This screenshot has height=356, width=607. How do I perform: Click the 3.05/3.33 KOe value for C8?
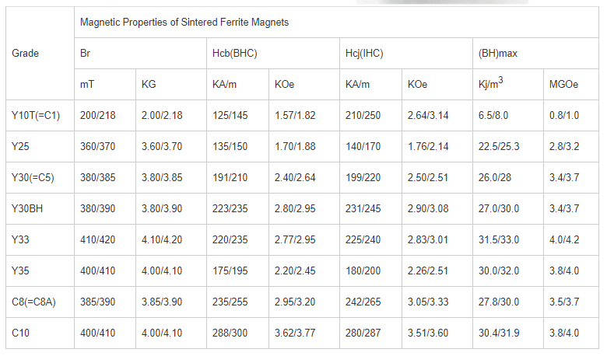pos(428,302)
